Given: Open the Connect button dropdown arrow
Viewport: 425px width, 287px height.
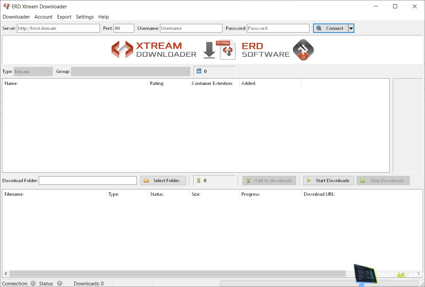Looking at the screenshot, I should pos(351,28).
